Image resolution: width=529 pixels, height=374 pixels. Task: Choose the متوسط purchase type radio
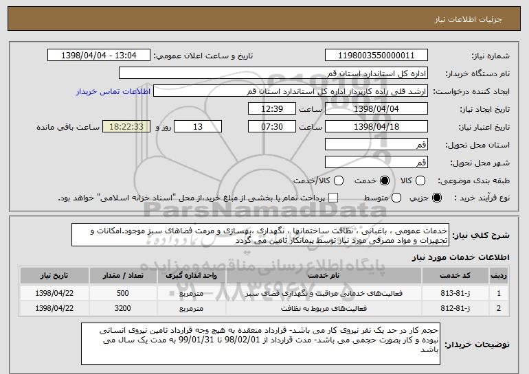[x=396, y=198]
